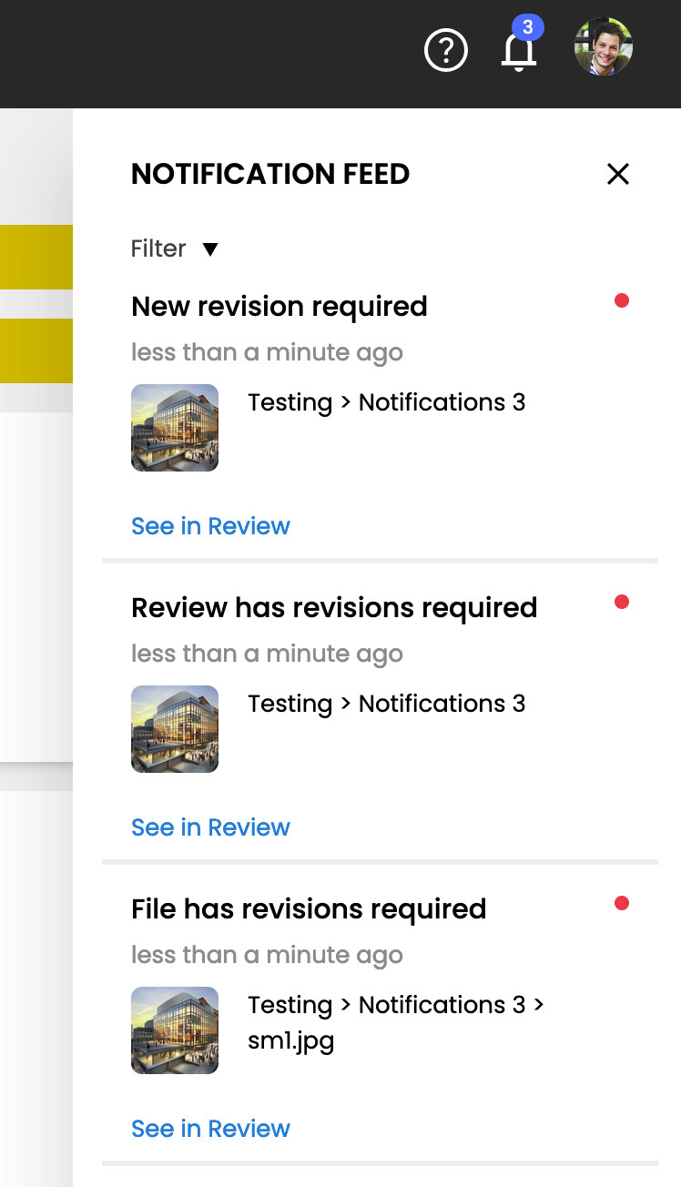Open thumbnail in 'Review has revisions required' notification
Screen dimensions: 681x1187
point(175,729)
